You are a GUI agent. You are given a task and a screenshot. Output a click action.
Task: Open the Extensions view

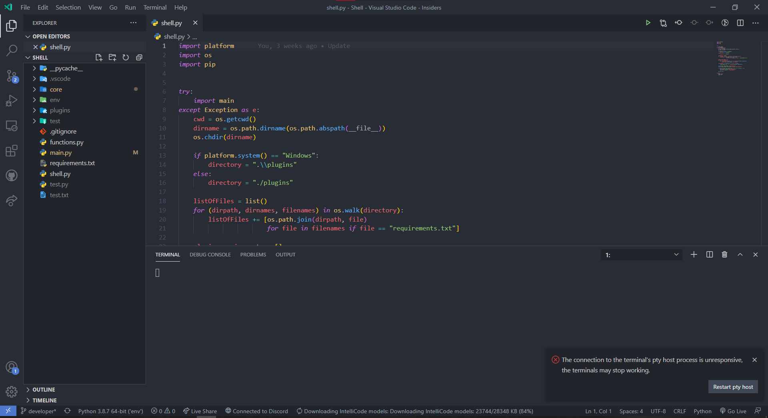click(x=12, y=151)
